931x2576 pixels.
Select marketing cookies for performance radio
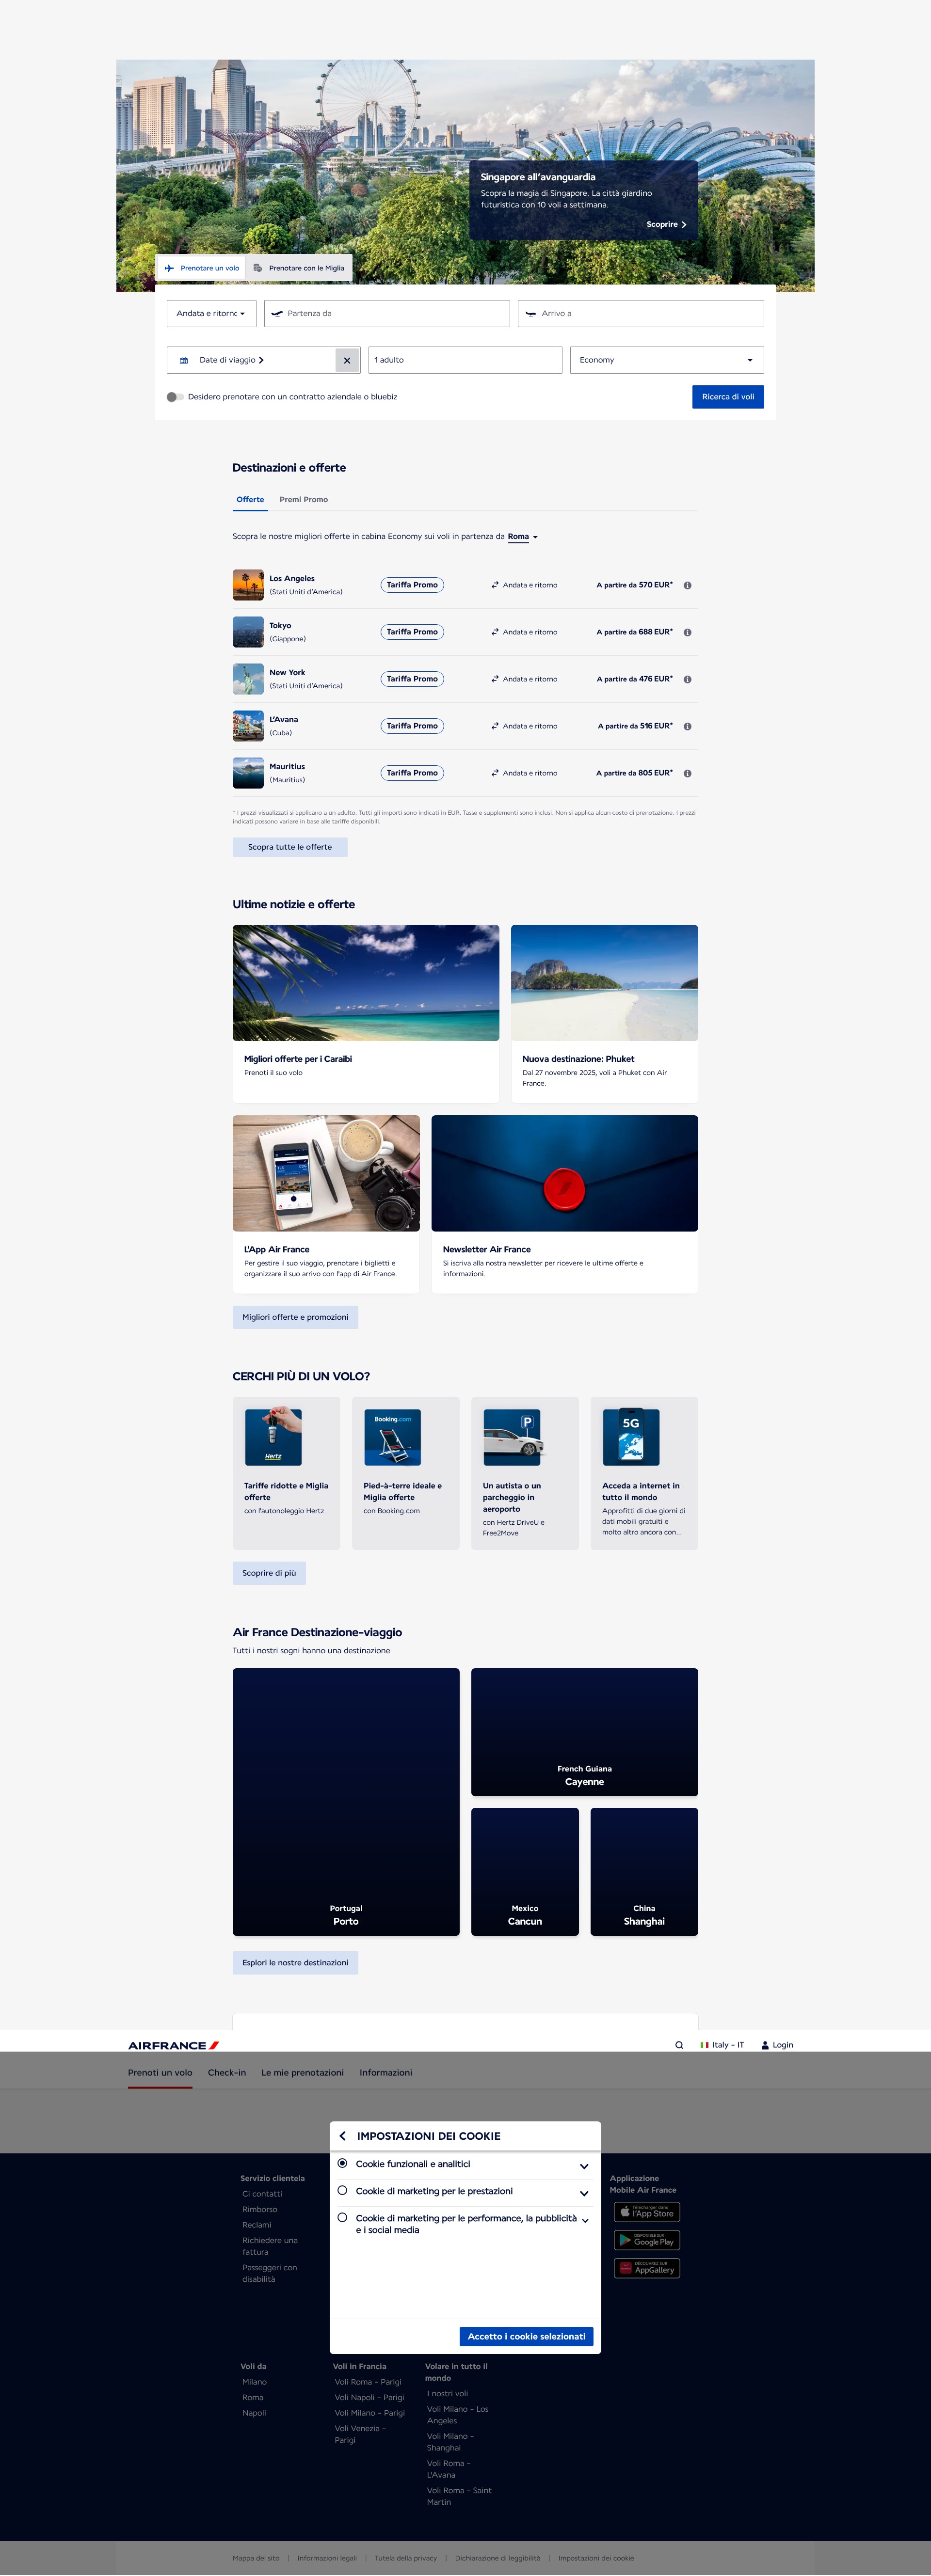[343, 2190]
